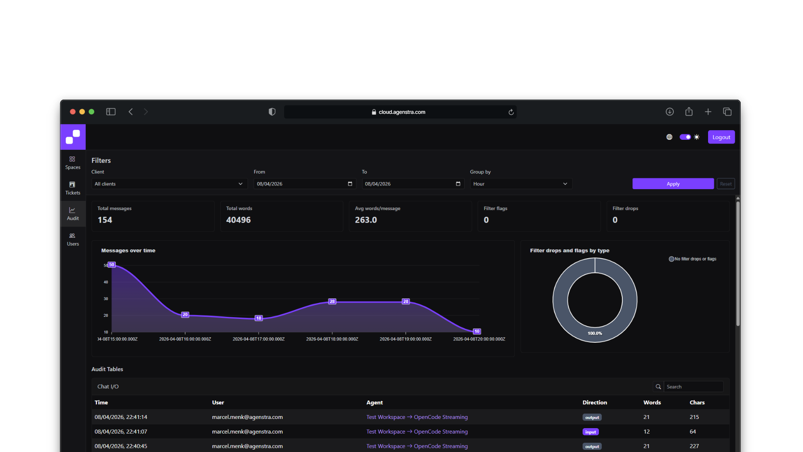The width and height of the screenshot is (803, 452).
Task: Toggle the dark/light theme switch
Action: 685,137
